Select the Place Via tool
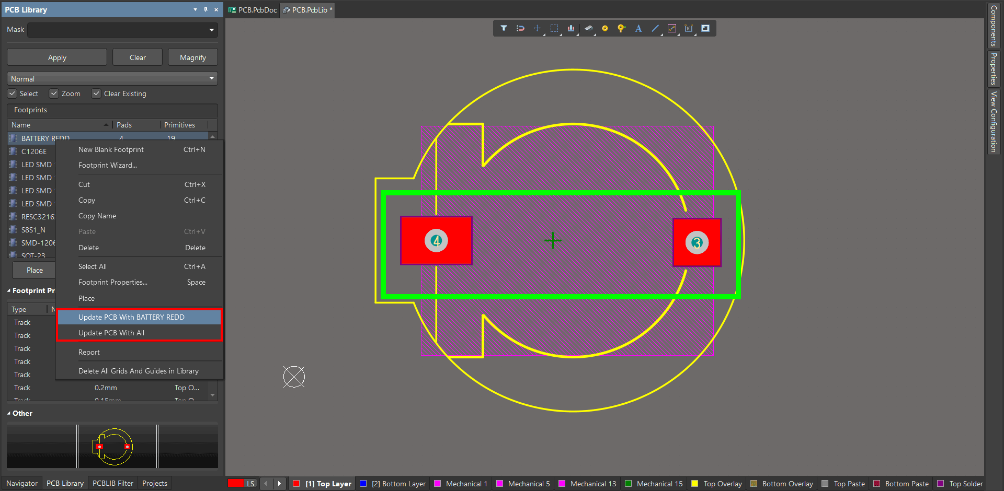Viewport: 1004px width, 491px height. tap(621, 28)
